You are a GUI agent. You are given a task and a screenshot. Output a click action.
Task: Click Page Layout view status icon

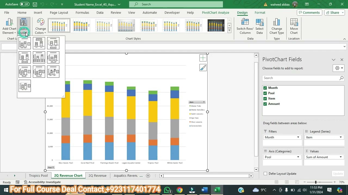point(287,182)
